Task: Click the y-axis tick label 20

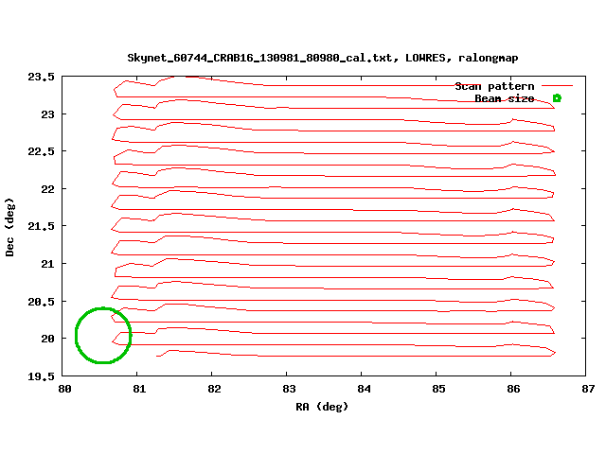Action: click(x=48, y=339)
